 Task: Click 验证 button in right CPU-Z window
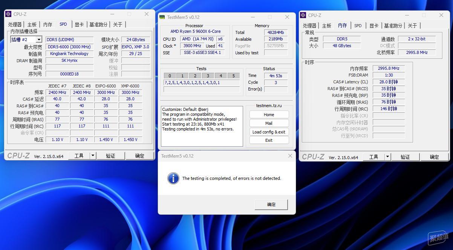click(405, 157)
